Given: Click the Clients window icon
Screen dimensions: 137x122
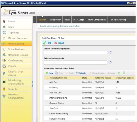Looking at the screenshot, I should tap(4, 66).
